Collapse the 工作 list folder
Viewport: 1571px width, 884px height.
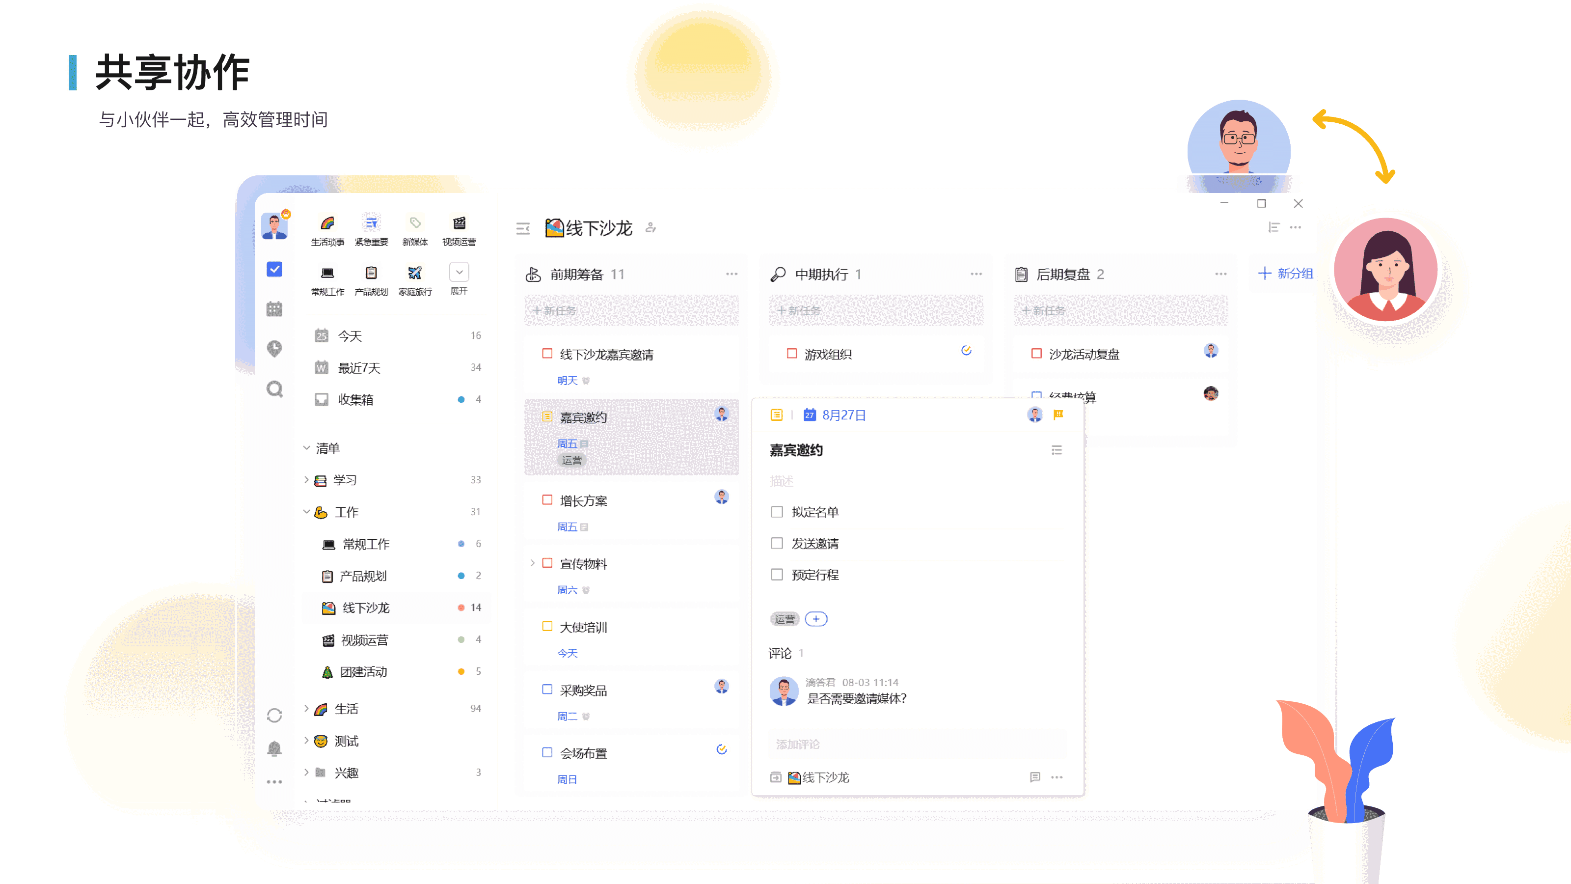point(306,512)
